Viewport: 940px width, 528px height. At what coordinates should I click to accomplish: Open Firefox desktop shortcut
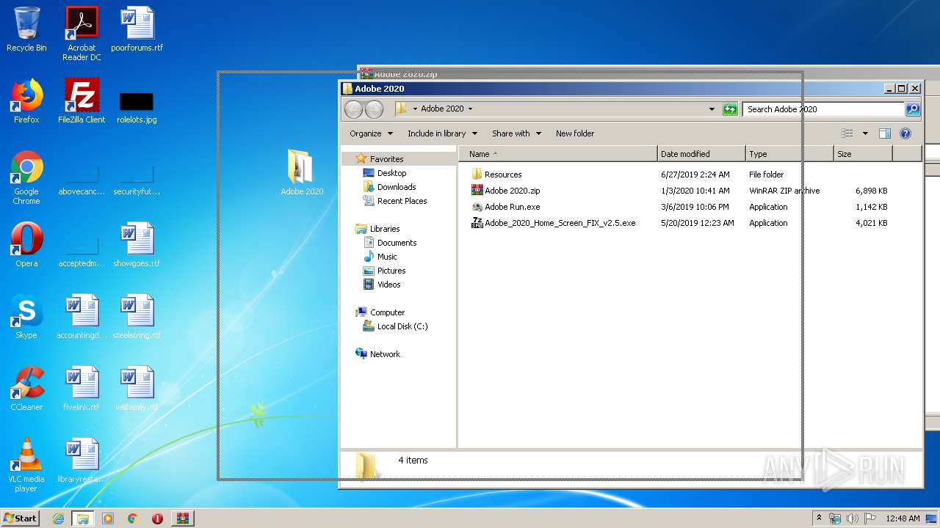26,101
